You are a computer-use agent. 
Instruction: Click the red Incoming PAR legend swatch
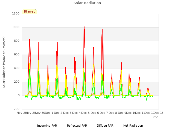(33, 126)
